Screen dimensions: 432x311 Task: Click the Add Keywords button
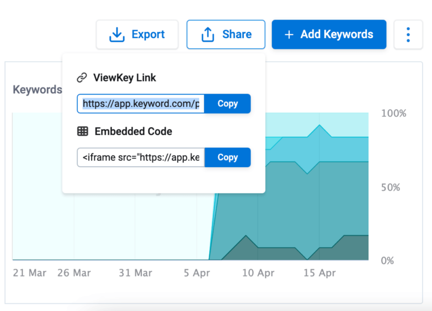[329, 35]
